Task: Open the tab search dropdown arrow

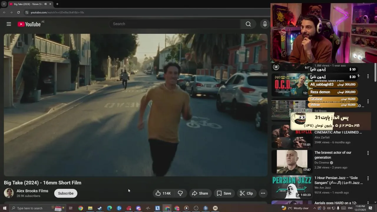Action: 4,4
